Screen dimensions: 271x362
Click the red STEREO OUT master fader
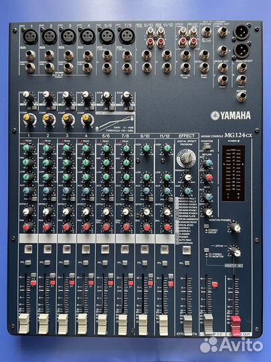tap(236, 326)
